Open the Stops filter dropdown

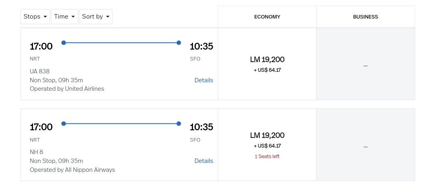[35, 17]
